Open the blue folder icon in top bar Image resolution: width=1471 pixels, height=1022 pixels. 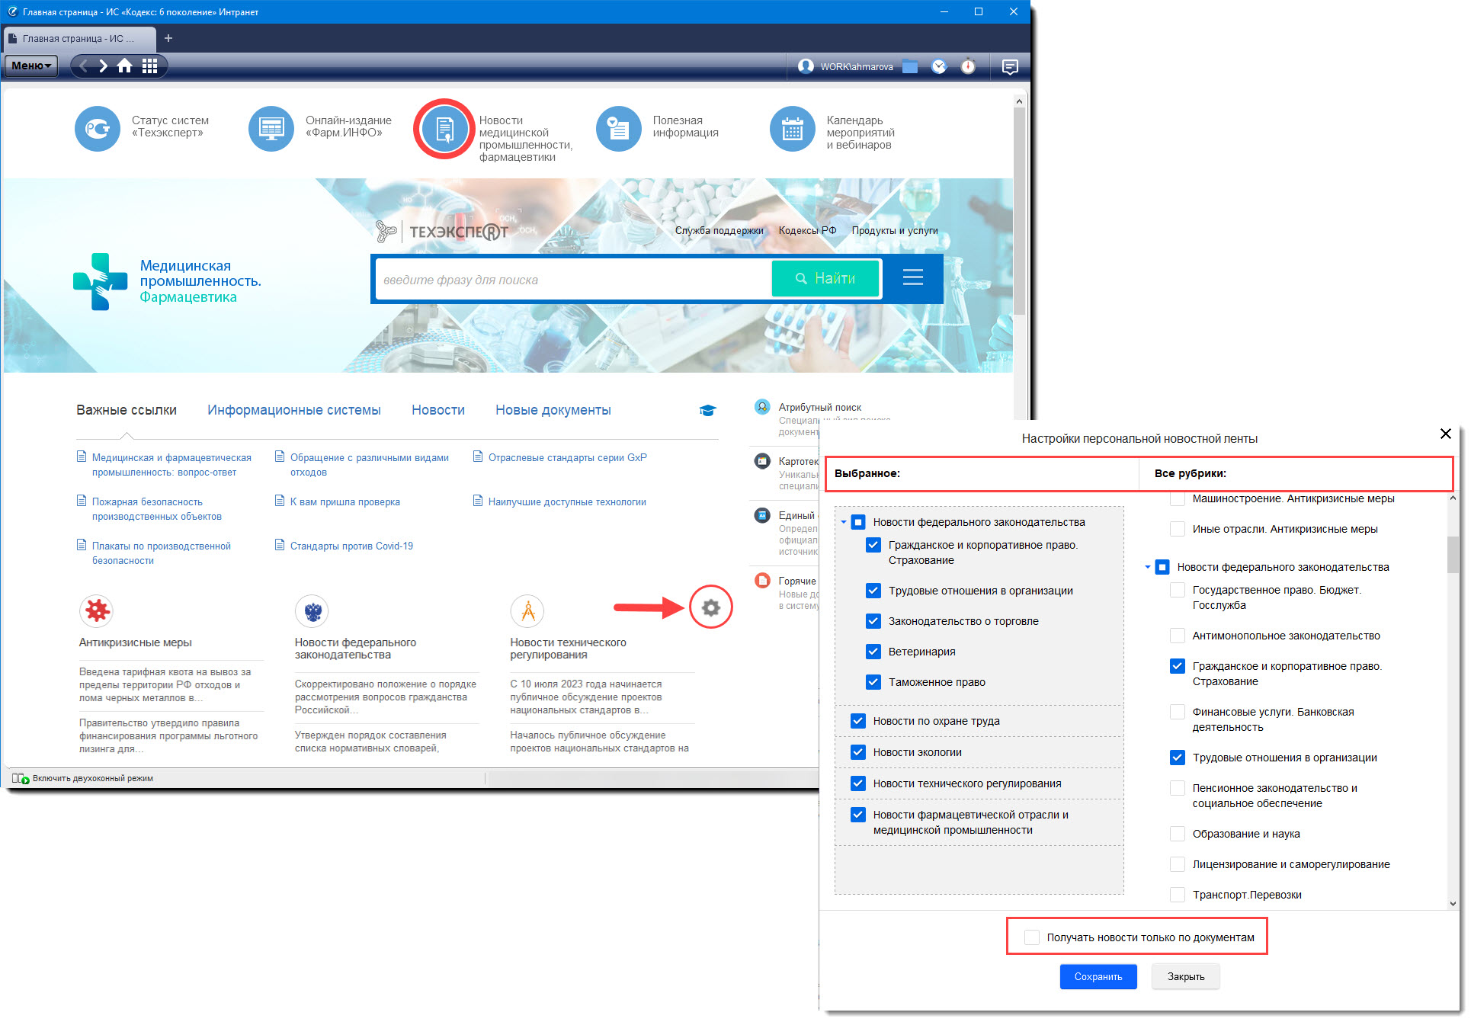[910, 66]
